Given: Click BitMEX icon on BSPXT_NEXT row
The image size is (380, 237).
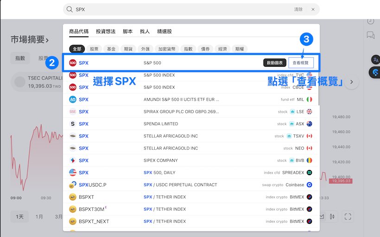Looking at the screenshot, I should click(x=309, y=221).
